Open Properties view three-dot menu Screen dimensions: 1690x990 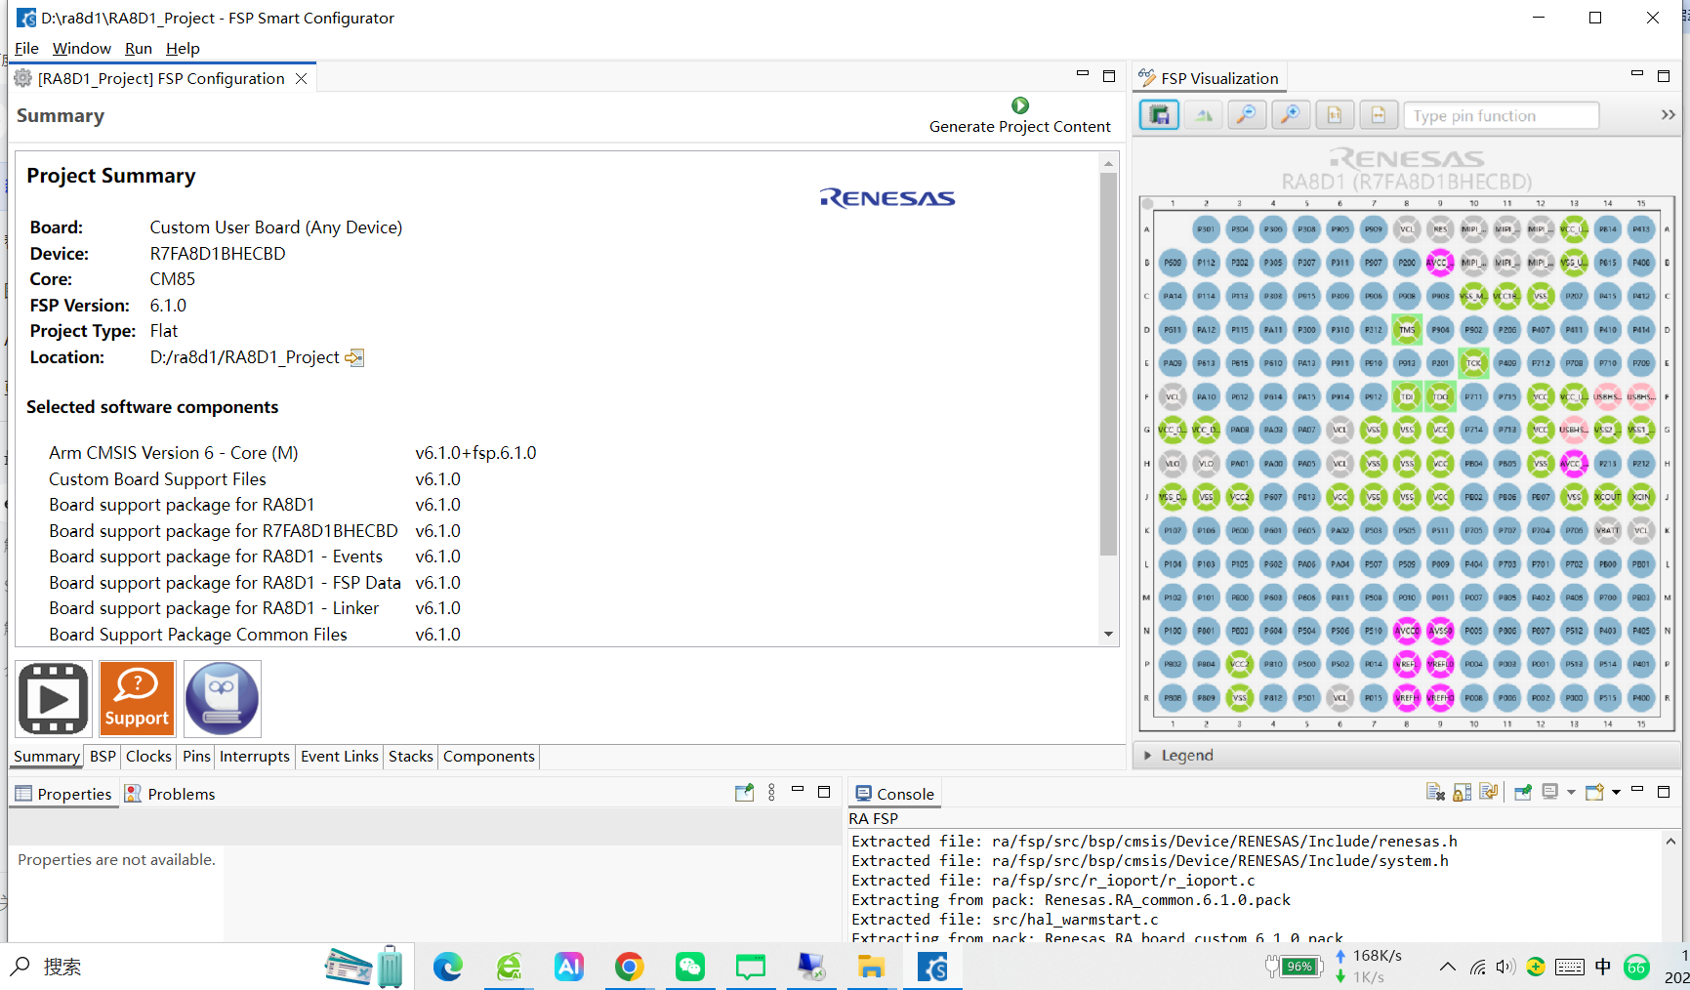[771, 793]
